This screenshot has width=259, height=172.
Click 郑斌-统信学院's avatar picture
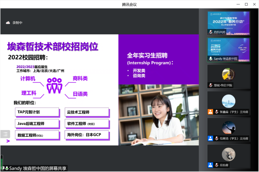(228, 74)
